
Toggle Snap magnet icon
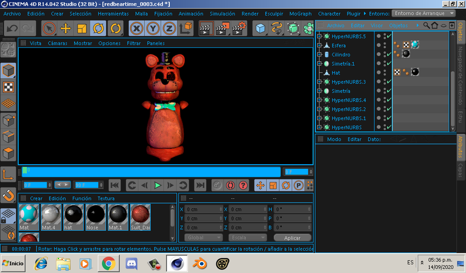point(8,195)
